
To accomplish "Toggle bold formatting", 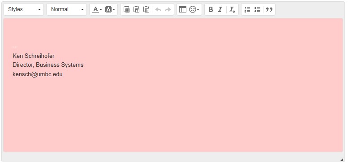I will [x=211, y=9].
